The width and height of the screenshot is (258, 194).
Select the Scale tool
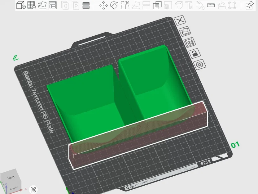[125, 5]
